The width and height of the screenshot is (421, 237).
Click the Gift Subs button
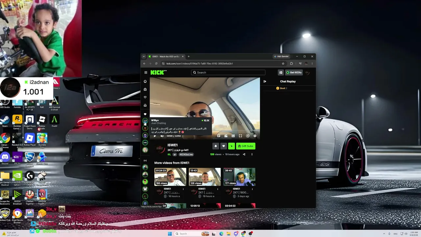pos(246,146)
